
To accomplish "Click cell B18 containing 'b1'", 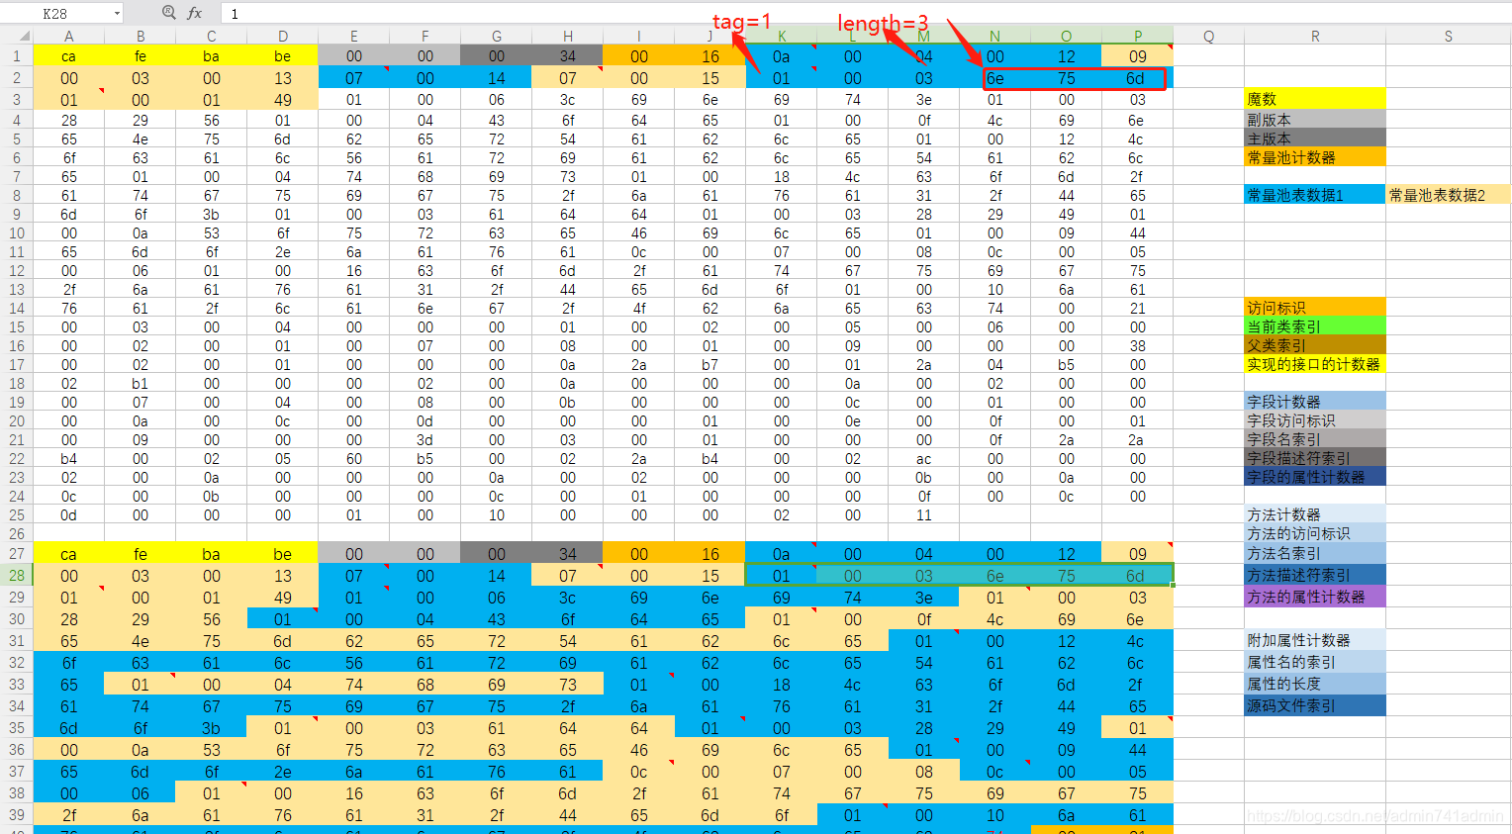I will click(141, 384).
